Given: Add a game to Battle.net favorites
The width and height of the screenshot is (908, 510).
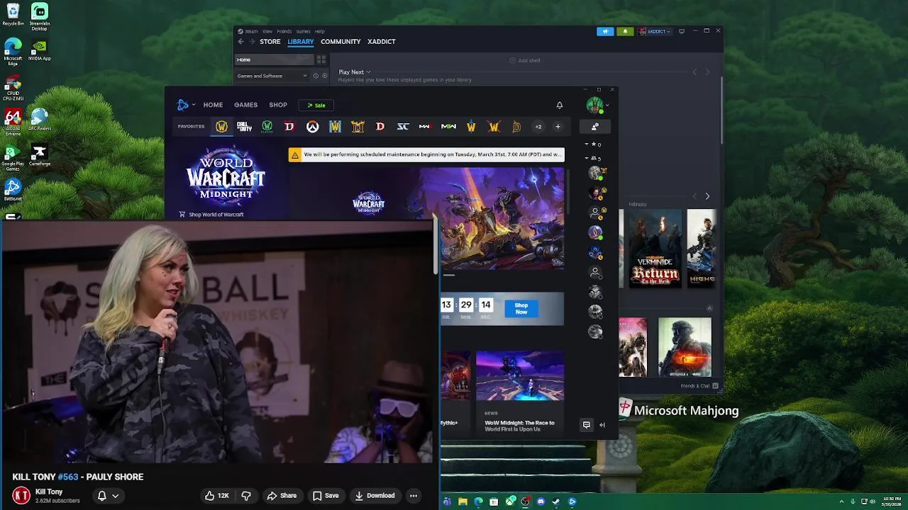Looking at the screenshot, I should pos(558,127).
